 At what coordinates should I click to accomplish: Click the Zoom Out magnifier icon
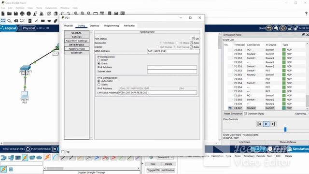tap(89, 14)
